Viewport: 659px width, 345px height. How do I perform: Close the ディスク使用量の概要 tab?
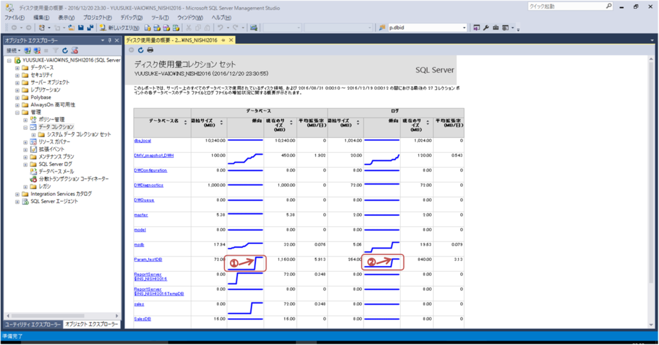tap(231, 40)
